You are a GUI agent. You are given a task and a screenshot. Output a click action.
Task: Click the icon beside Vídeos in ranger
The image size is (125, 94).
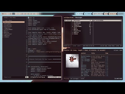tap(73, 34)
